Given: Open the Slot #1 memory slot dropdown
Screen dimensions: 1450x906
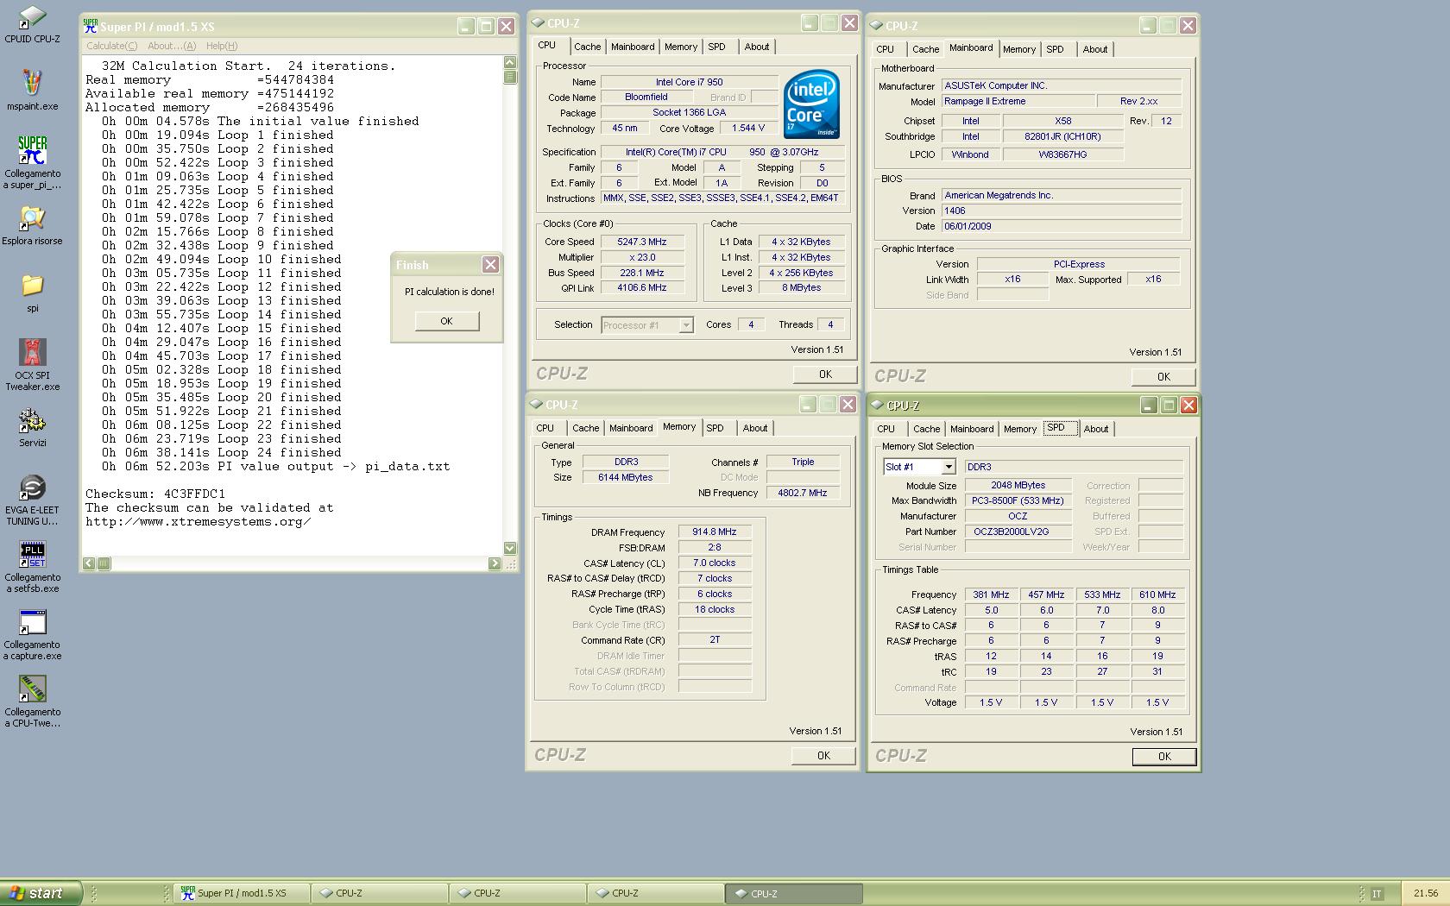Looking at the screenshot, I should coord(948,467).
